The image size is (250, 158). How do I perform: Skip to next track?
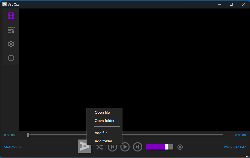pos(137,147)
